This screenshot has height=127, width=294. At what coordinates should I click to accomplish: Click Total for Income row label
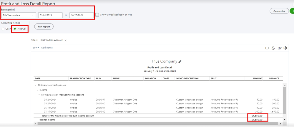[x=47, y=120]
